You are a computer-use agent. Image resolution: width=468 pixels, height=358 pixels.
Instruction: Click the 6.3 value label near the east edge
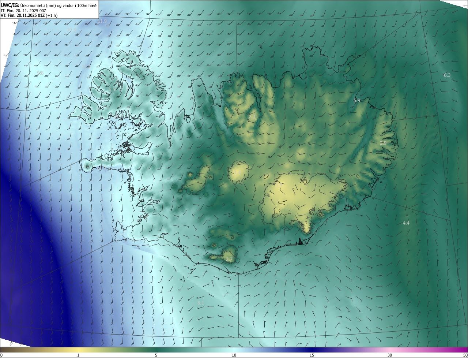(x=447, y=75)
